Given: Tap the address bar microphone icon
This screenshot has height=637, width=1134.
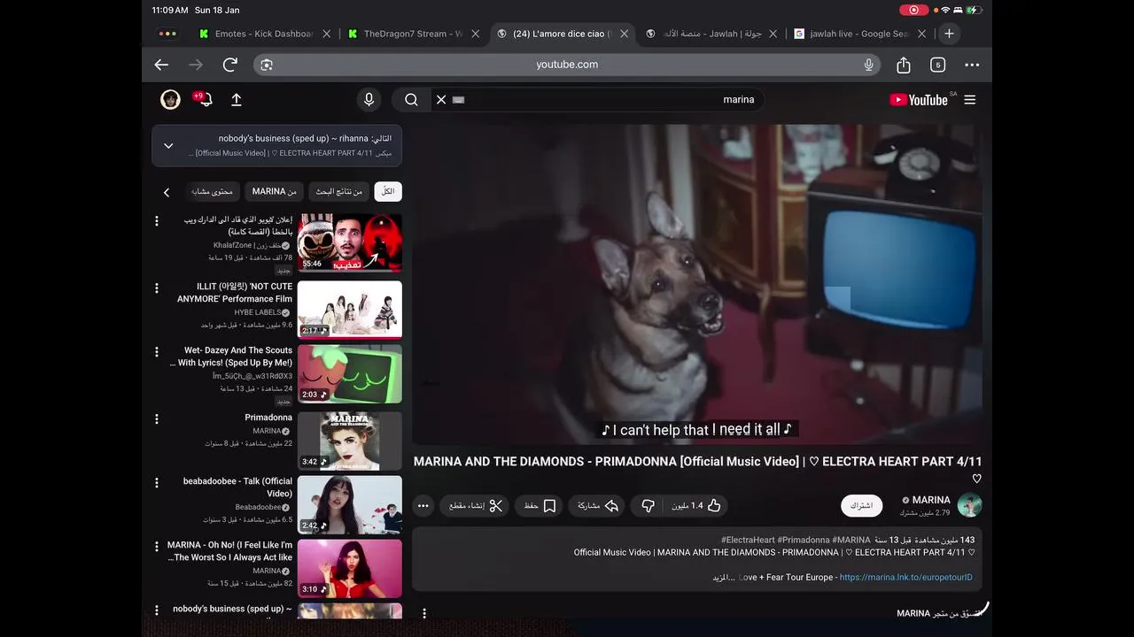Looking at the screenshot, I should [x=869, y=65].
